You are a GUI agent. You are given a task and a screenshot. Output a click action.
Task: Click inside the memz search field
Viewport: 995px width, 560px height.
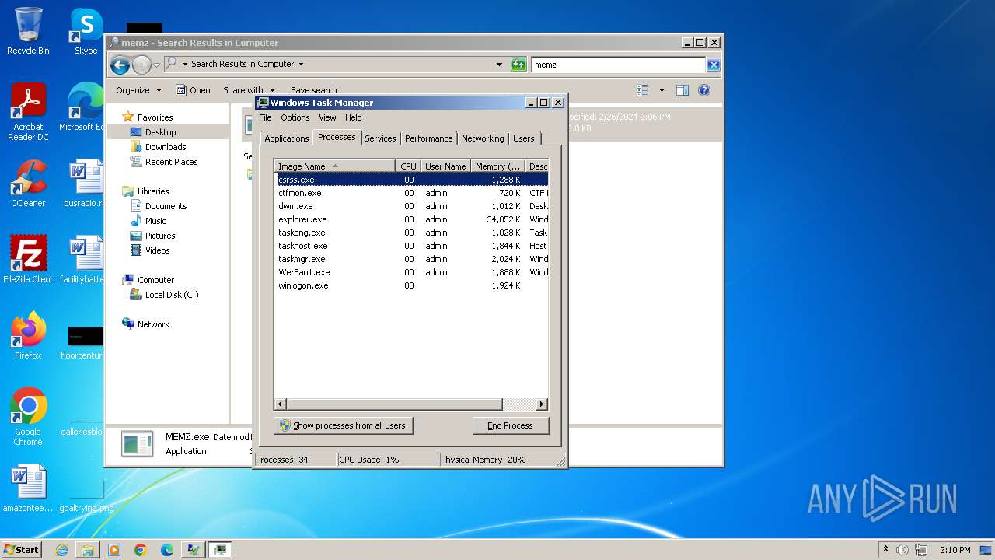click(619, 65)
